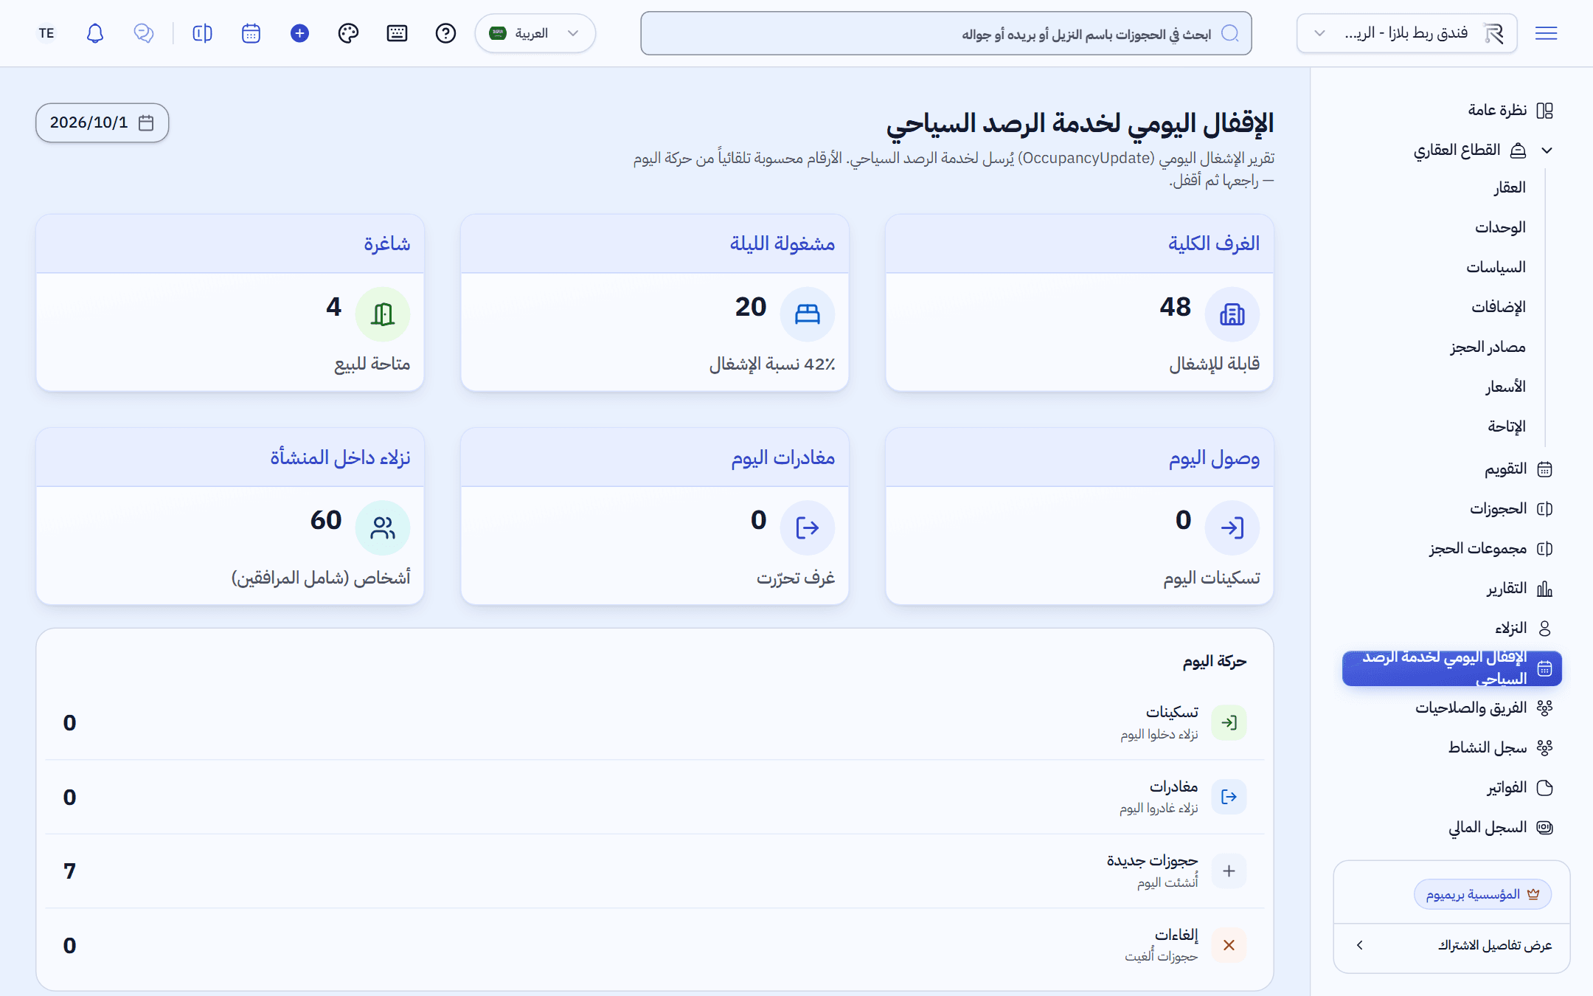Screen dimensions: 1593x996
Task: Click the departures today logout icon
Action: [808, 528]
